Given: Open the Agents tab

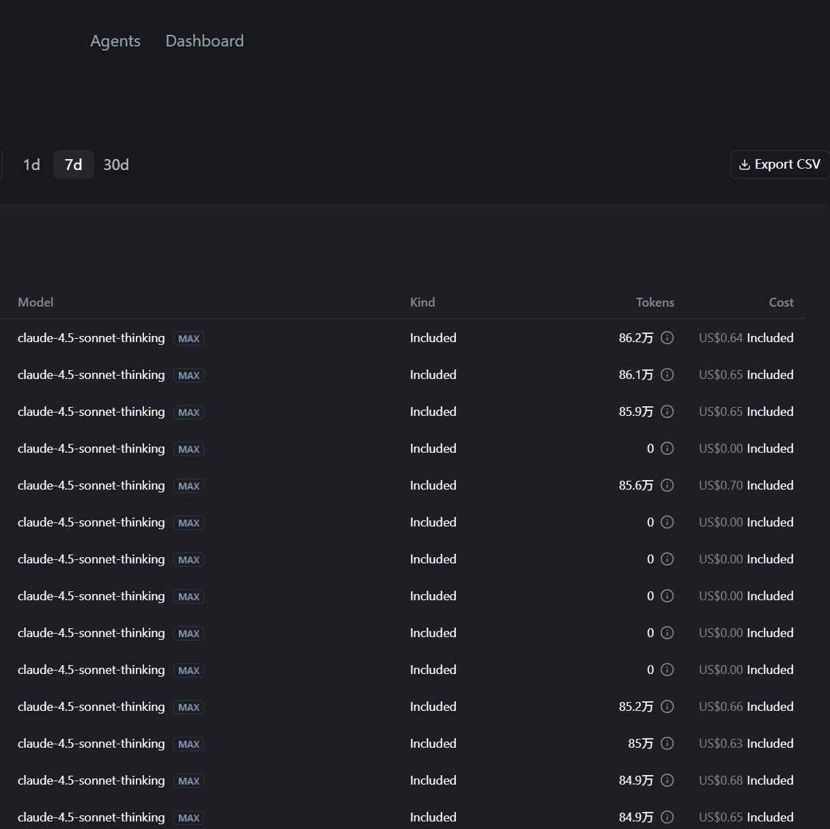Looking at the screenshot, I should point(115,41).
